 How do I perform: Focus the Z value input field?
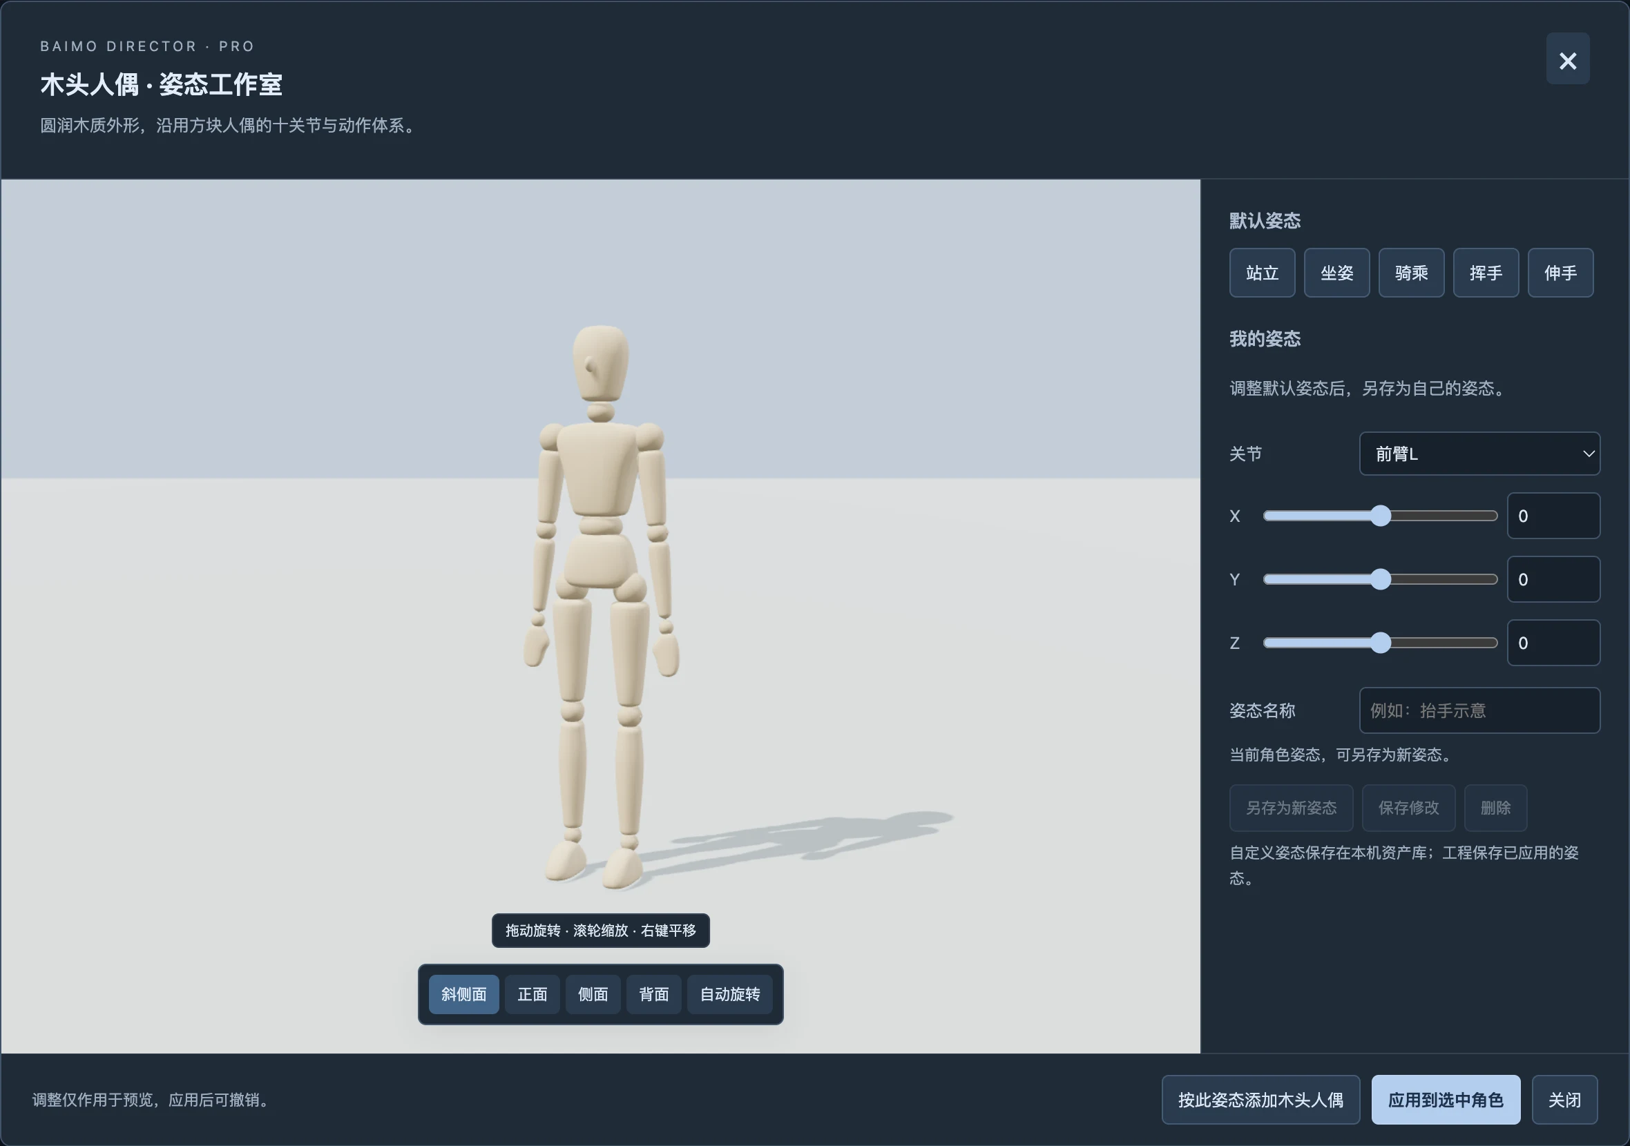(1553, 643)
